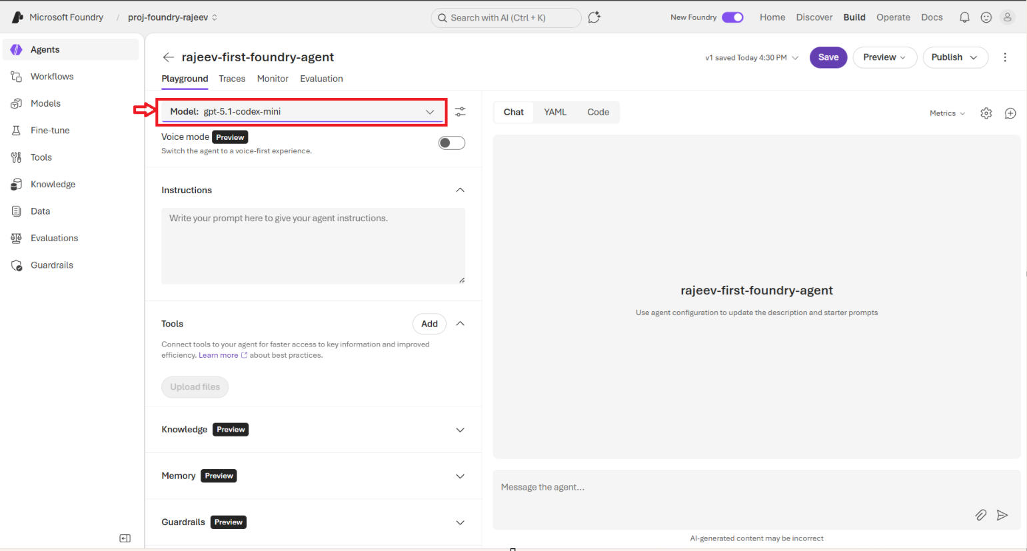Open the Traces tab
Screen dimensions: 1027x551
[232, 79]
